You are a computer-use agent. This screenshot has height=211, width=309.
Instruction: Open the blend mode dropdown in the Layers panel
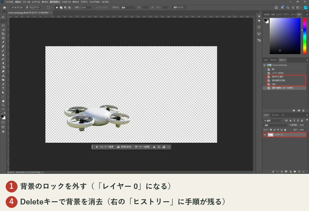(x=276, y=125)
